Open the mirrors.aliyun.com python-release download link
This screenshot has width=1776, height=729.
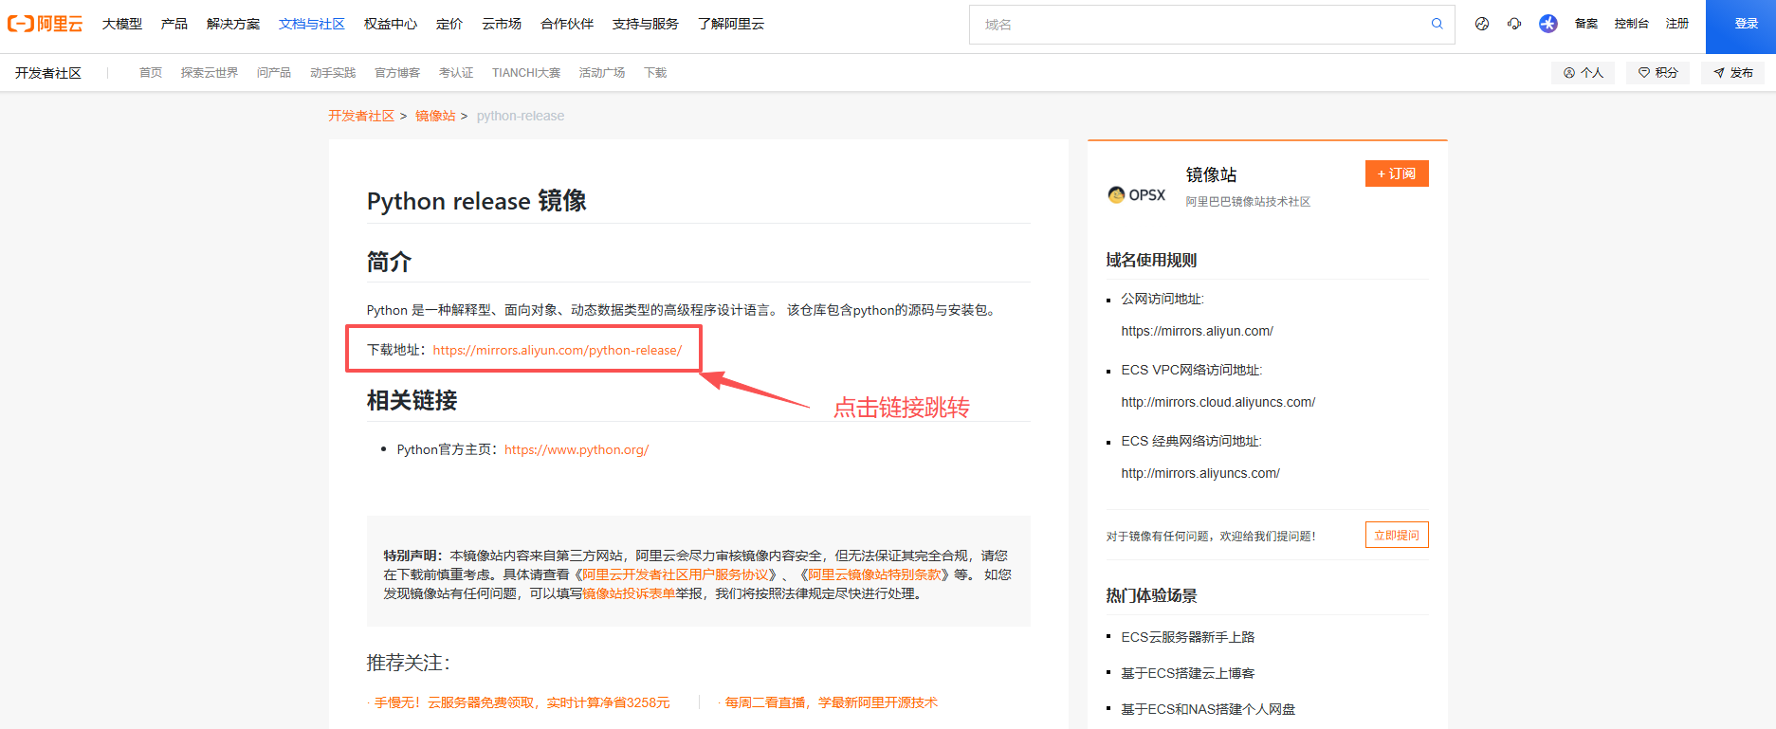(557, 350)
